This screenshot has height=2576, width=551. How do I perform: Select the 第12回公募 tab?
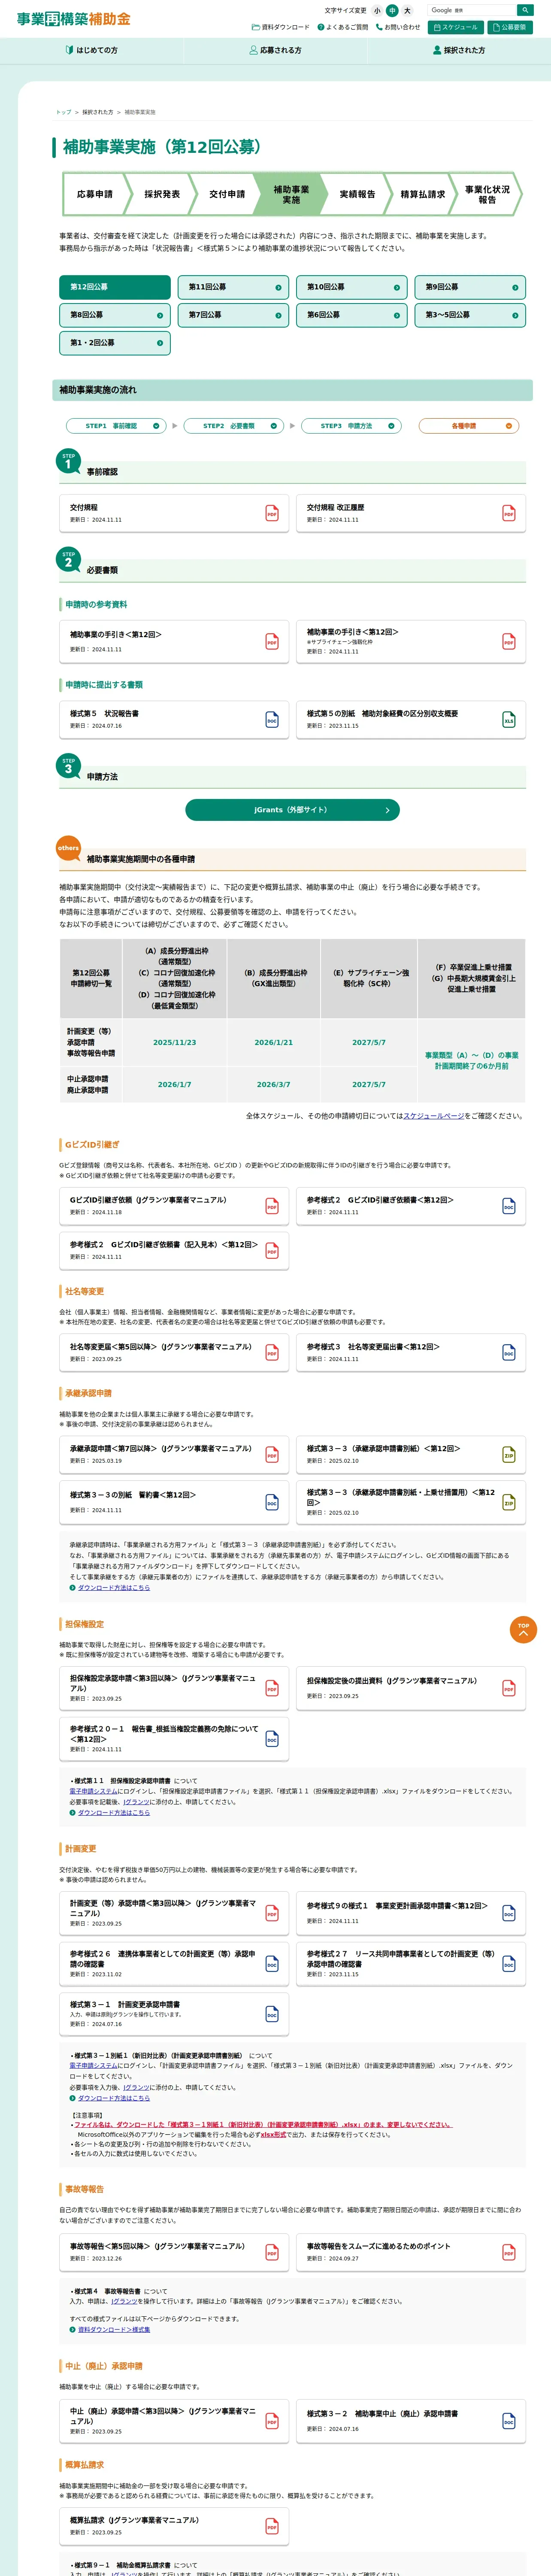[x=115, y=287]
